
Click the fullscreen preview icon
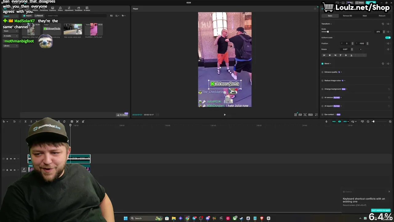point(316,115)
